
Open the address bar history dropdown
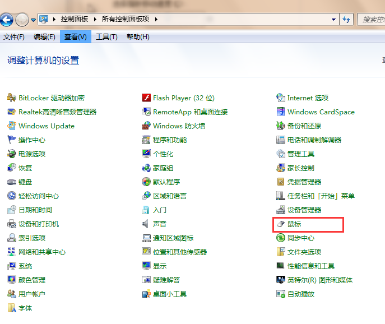pyautogui.click(x=333, y=19)
